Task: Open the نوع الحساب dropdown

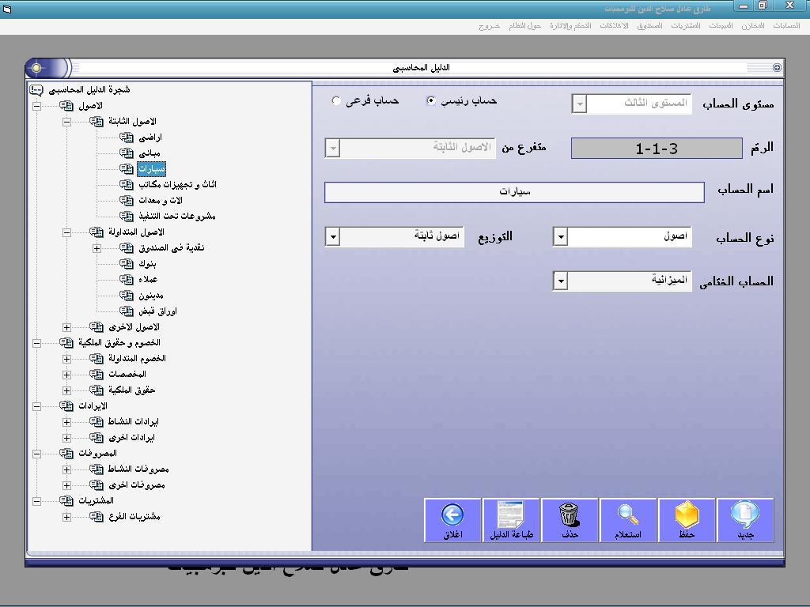Action: 561,237
